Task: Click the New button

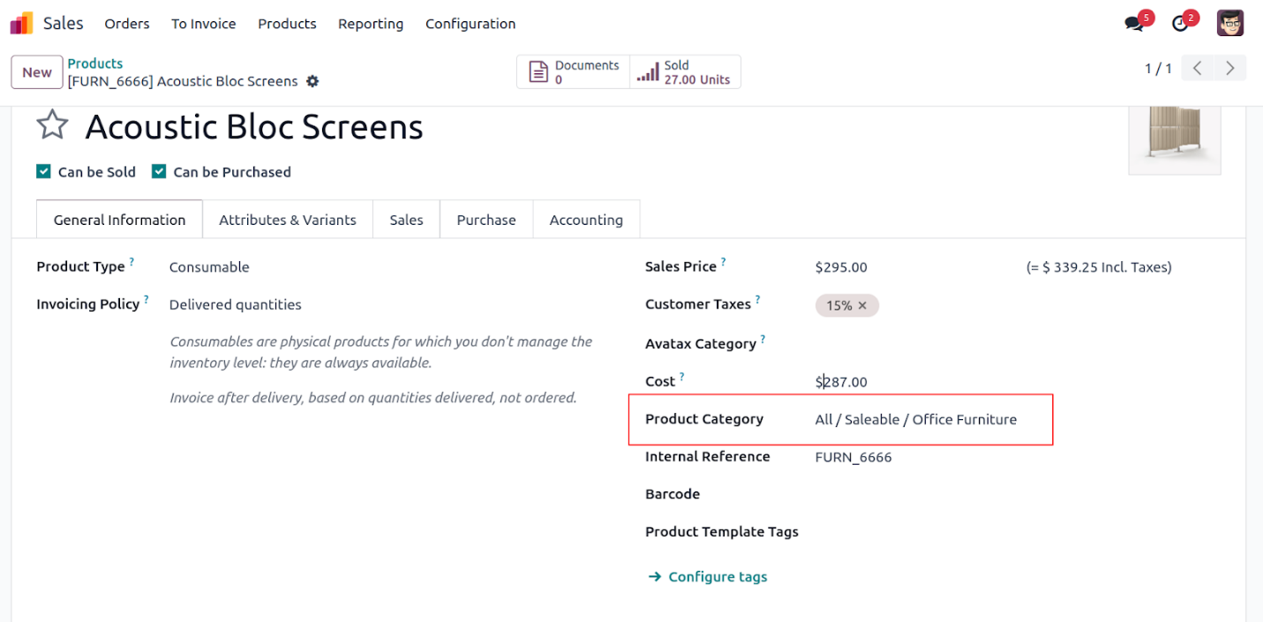Action: tap(37, 72)
